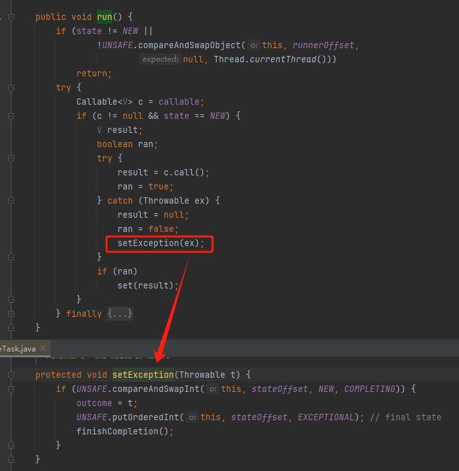This screenshot has width=459, height=471.
Task: Fold the inner try block containing c.call()
Action: tap(11, 159)
